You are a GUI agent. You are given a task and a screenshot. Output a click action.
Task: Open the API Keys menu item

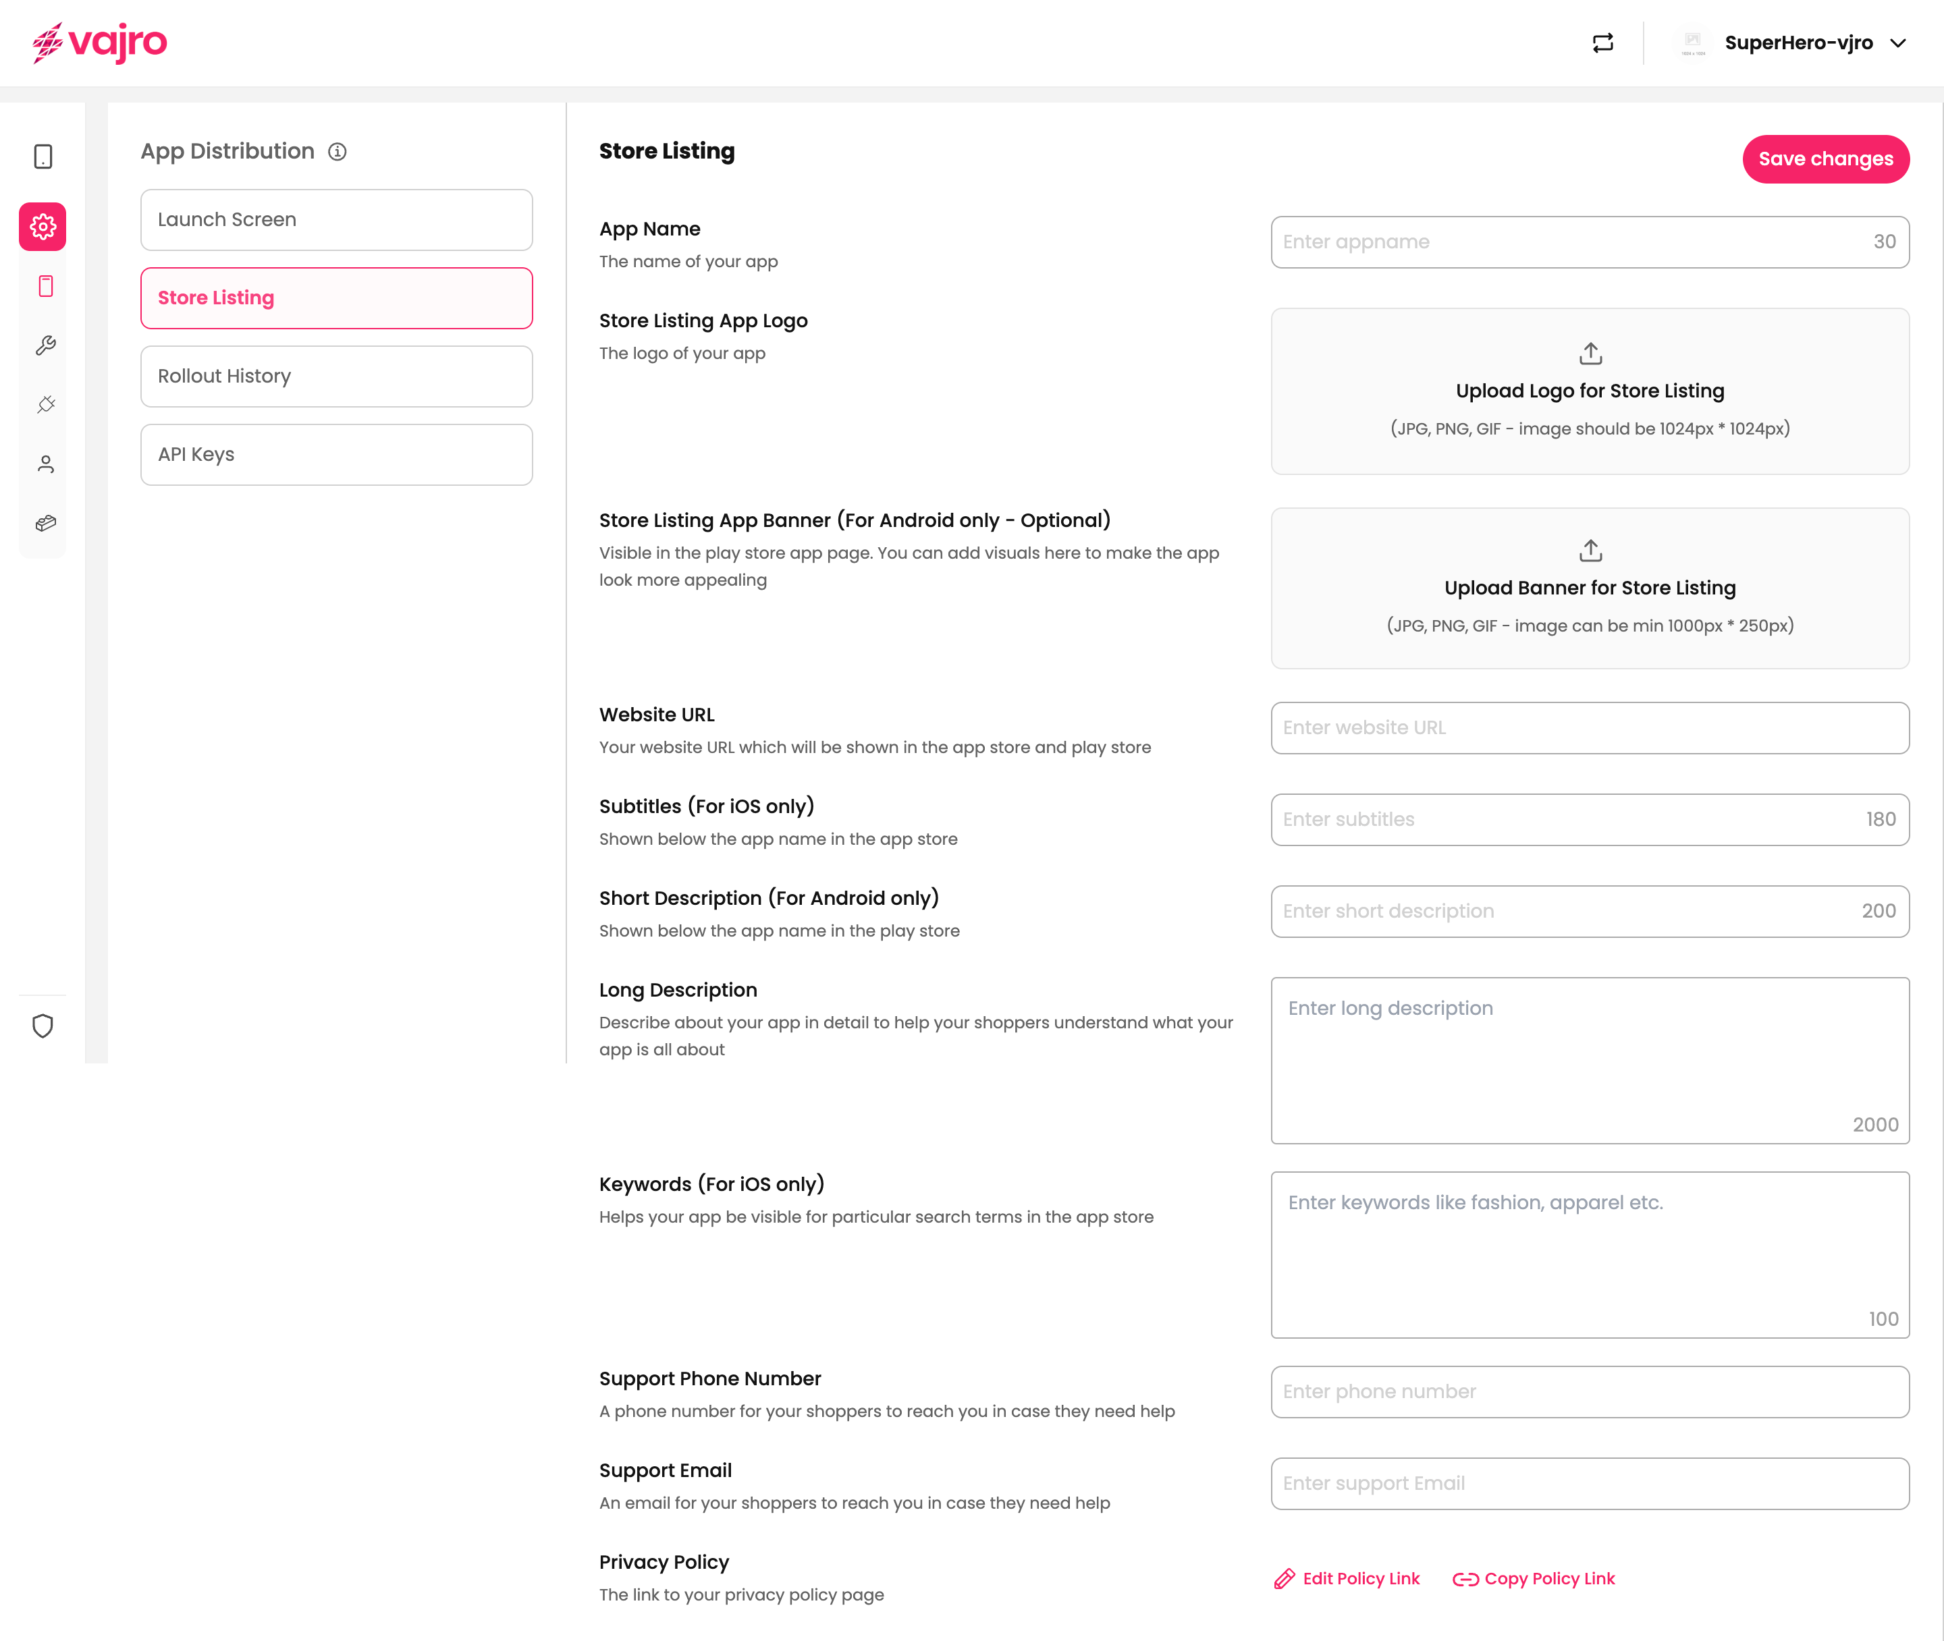point(336,454)
